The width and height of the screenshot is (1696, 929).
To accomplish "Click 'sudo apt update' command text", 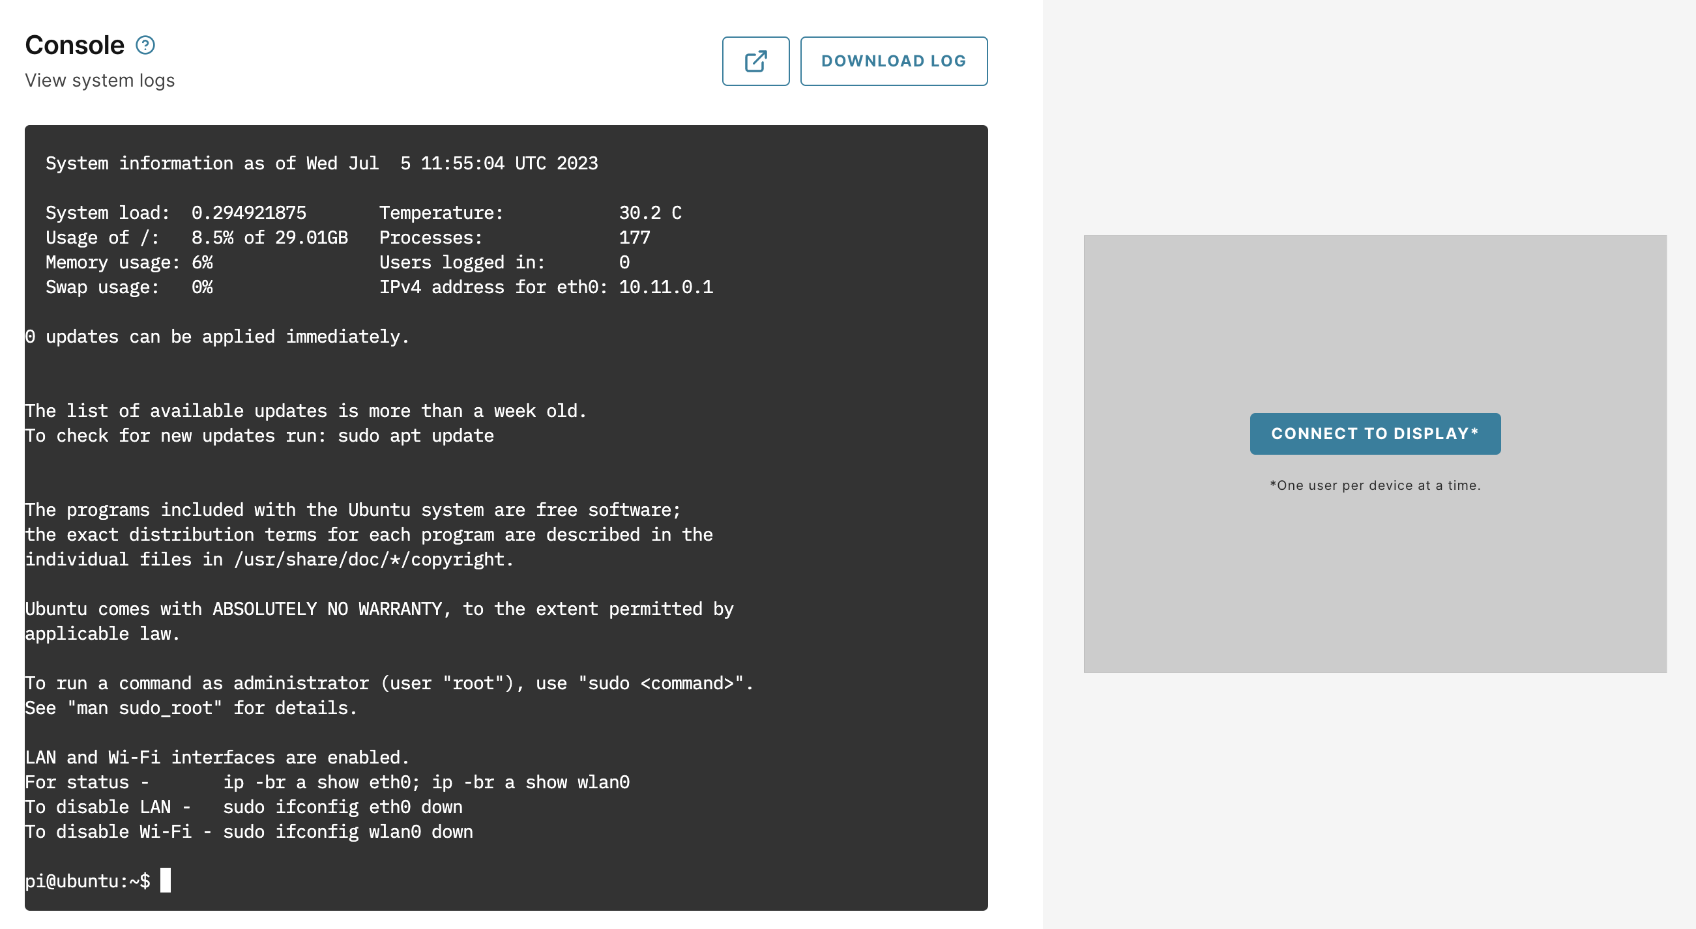I will (415, 436).
